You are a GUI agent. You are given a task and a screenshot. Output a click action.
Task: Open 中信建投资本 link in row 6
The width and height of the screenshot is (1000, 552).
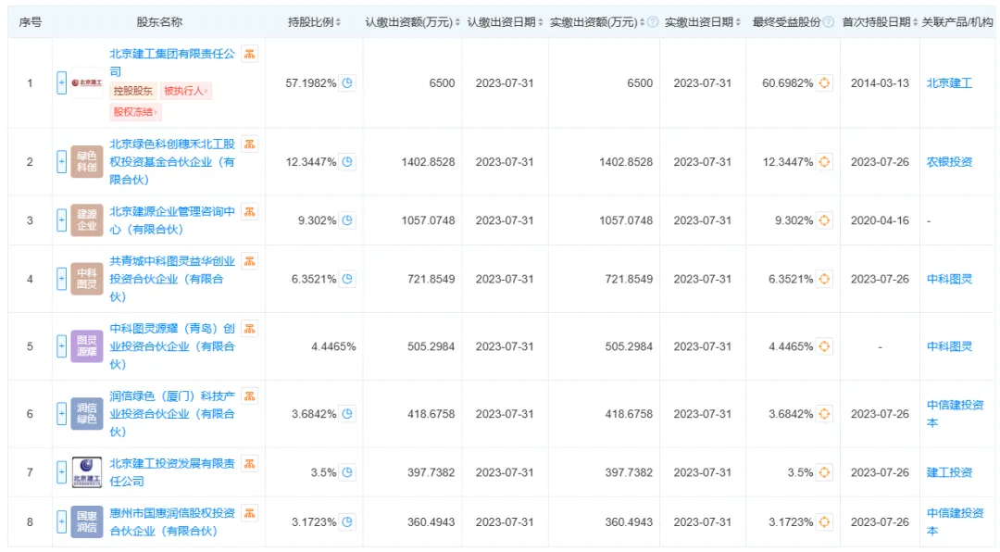point(955,414)
